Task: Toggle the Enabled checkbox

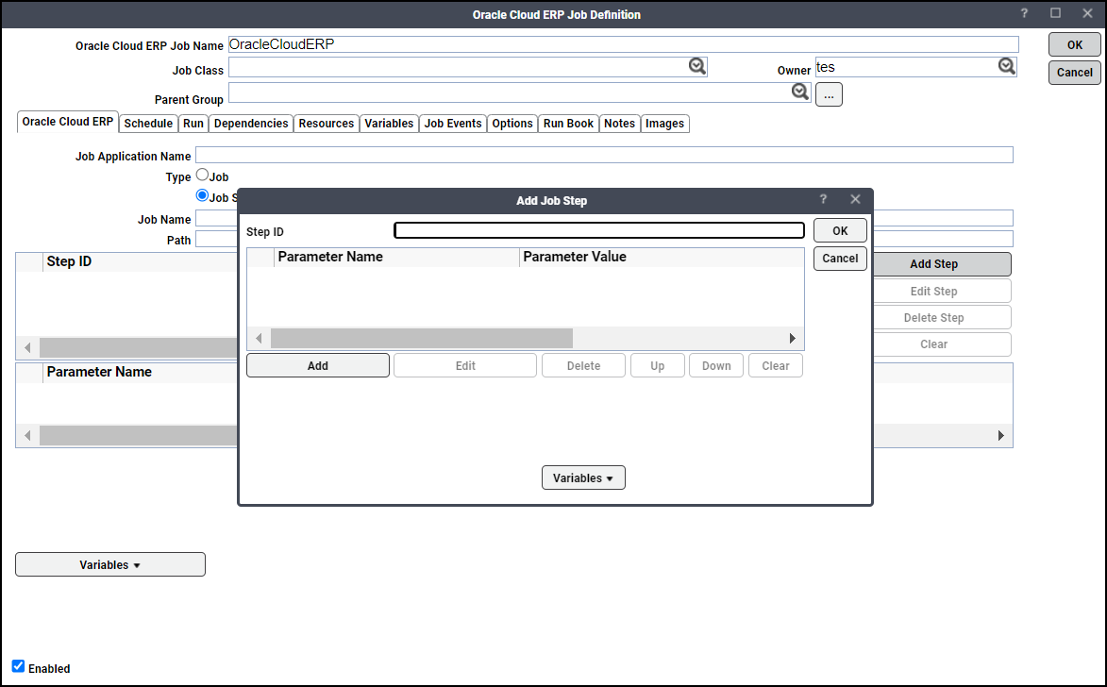Action: point(18,666)
